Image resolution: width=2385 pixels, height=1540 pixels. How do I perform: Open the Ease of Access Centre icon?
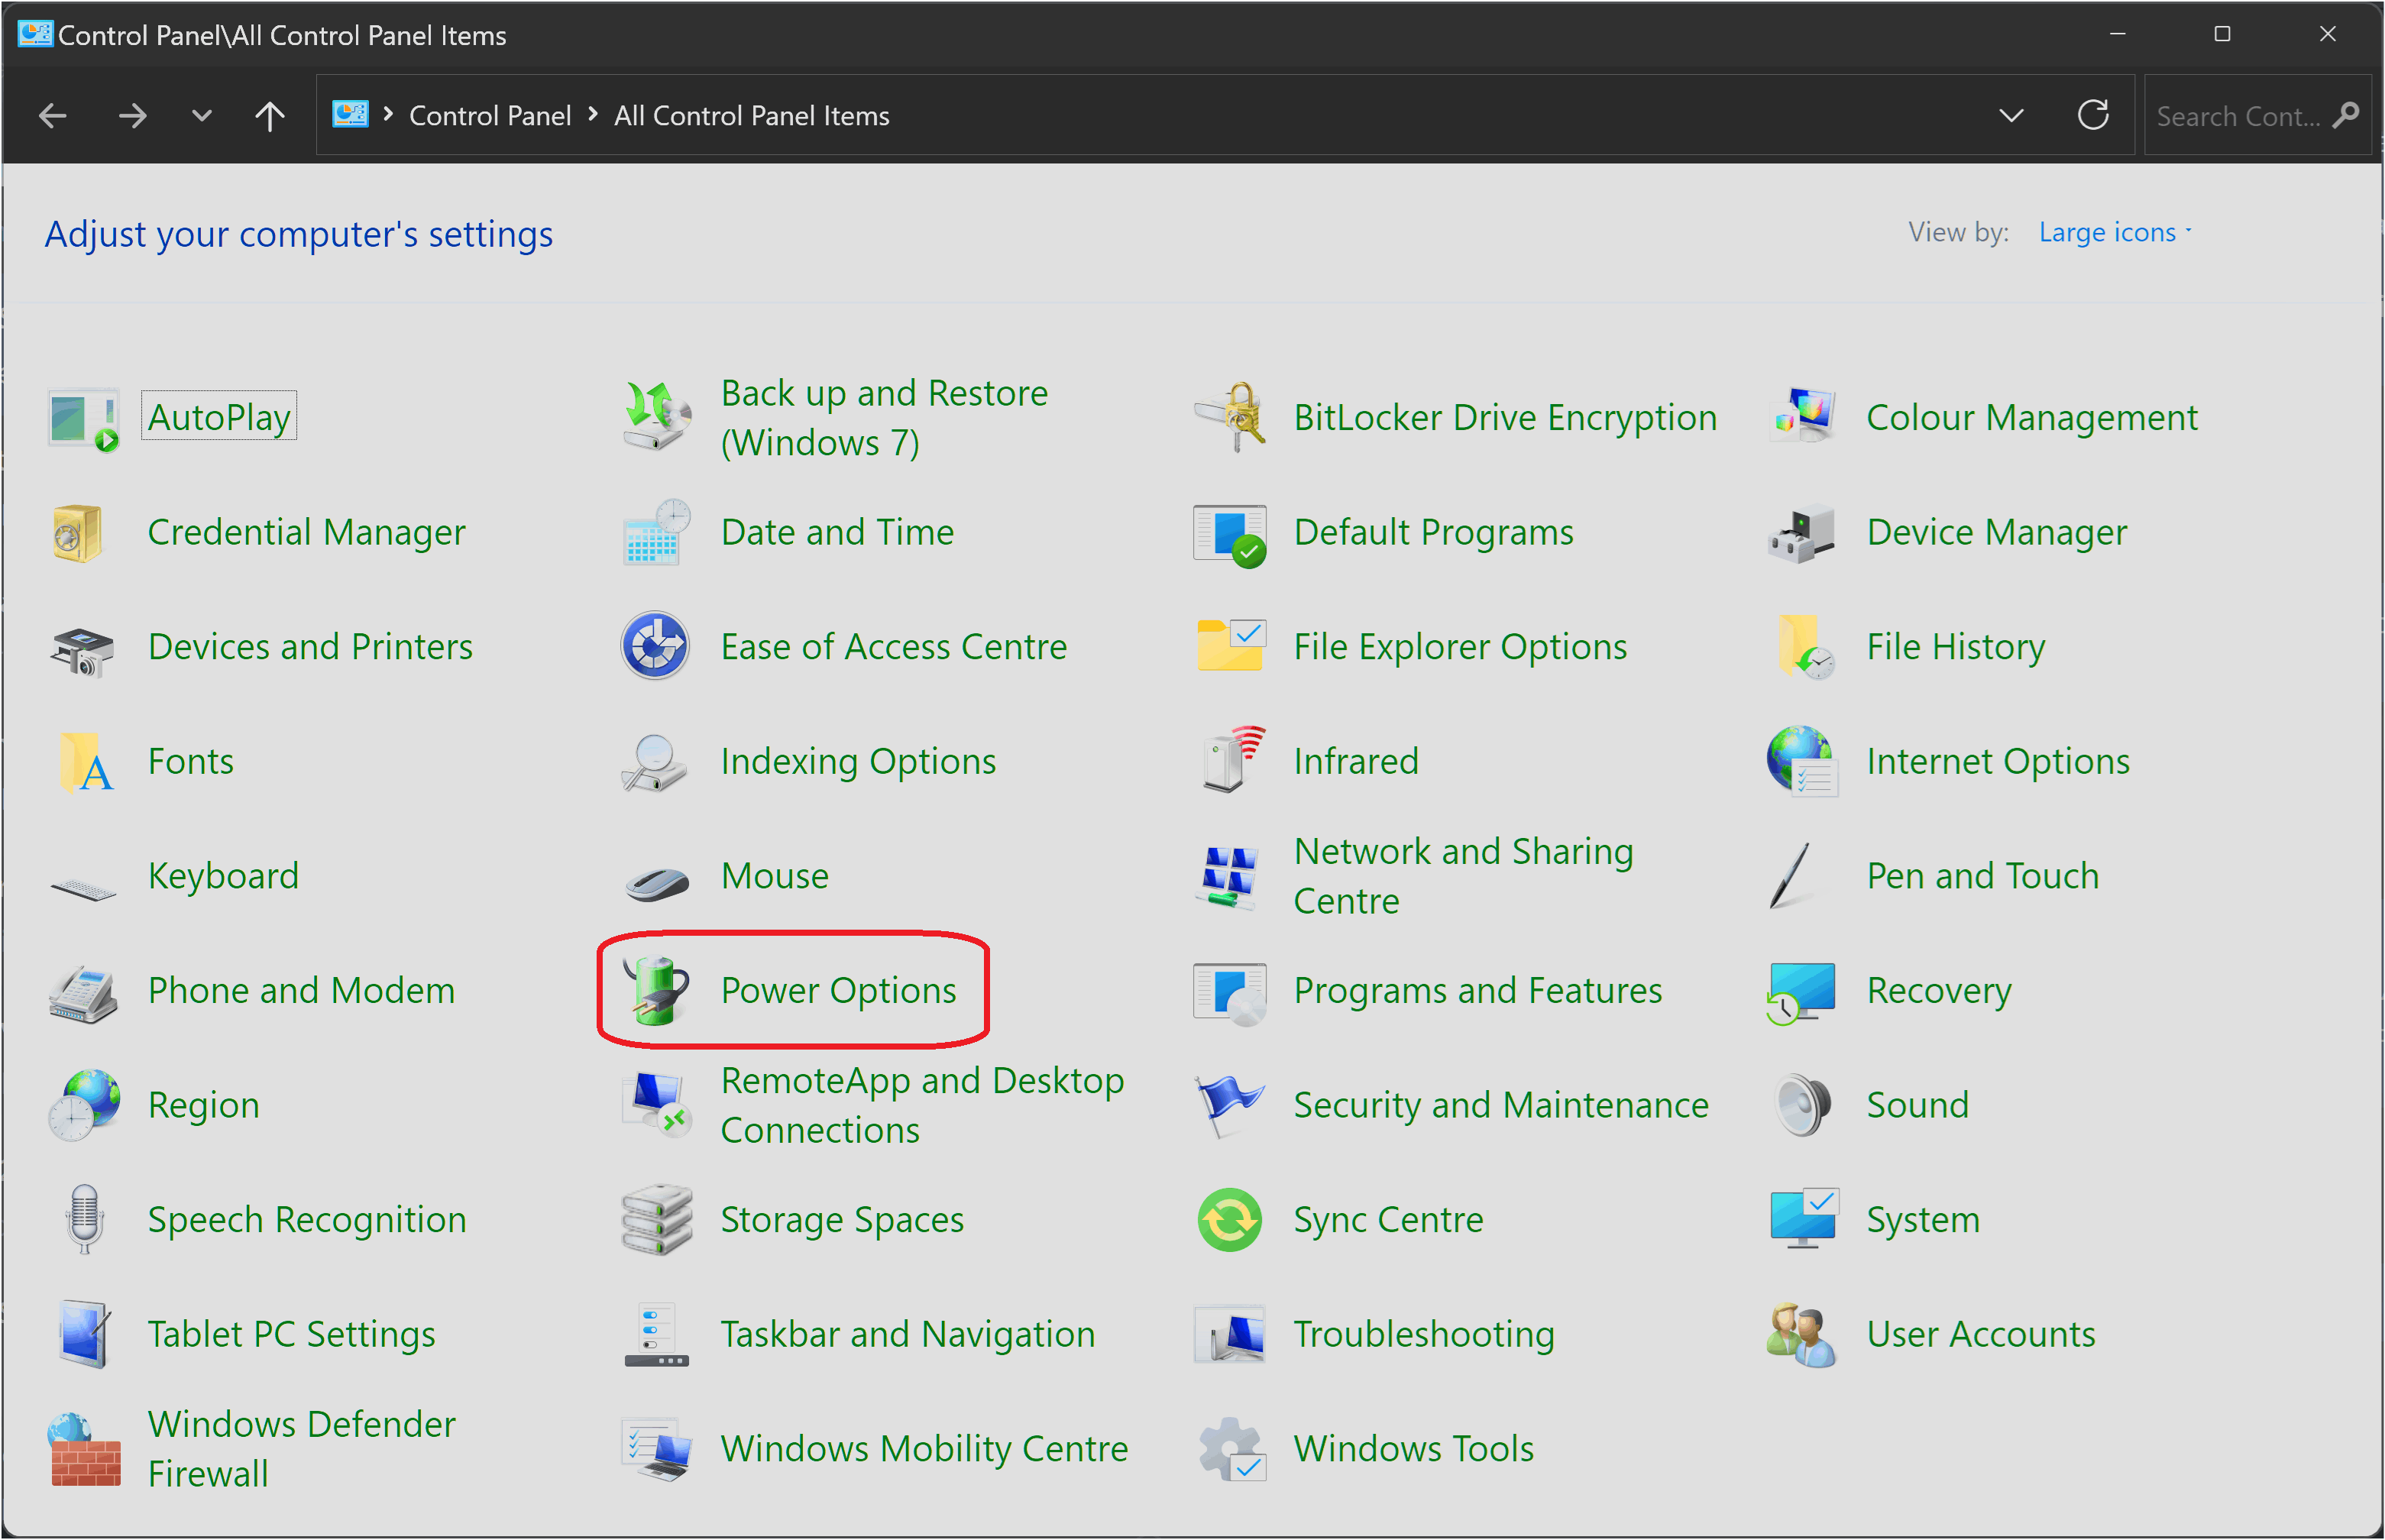(x=656, y=646)
